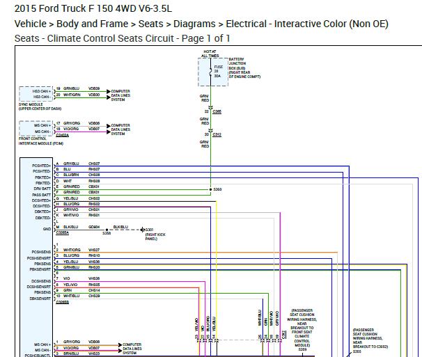Select connector label C3265A

[x=63, y=233]
